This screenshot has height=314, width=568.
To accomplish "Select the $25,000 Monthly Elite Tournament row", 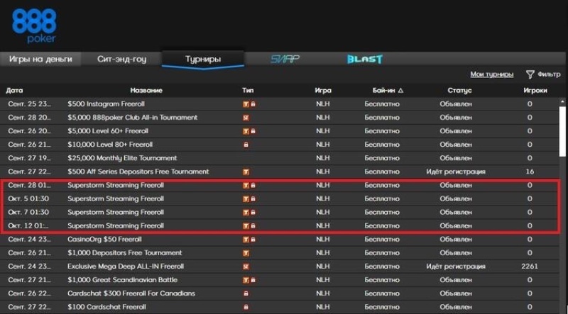I will (280, 158).
